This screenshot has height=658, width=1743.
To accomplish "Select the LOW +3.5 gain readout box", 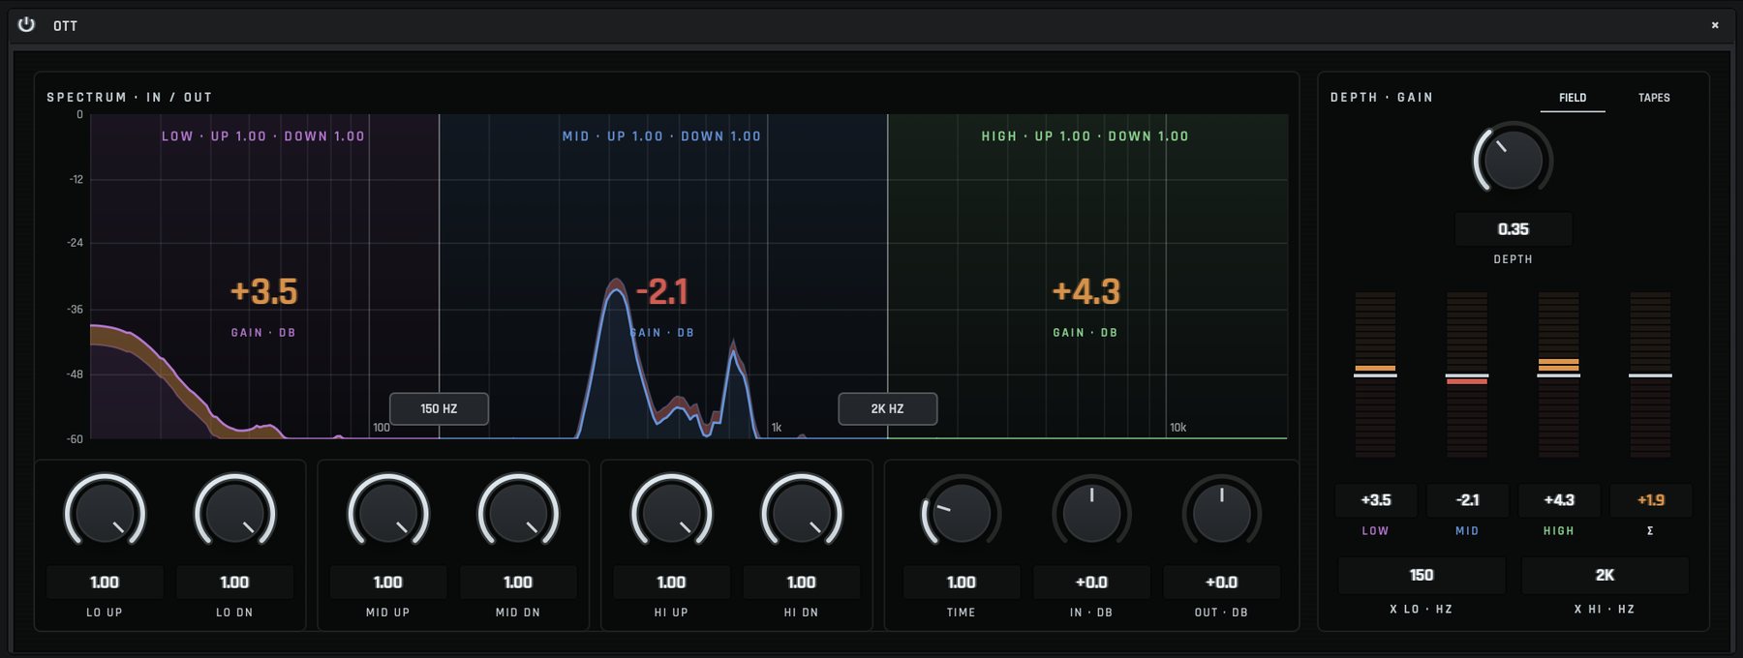I will [1376, 500].
